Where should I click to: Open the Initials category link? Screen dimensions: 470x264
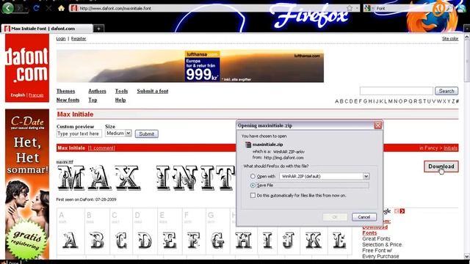click(450, 148)
